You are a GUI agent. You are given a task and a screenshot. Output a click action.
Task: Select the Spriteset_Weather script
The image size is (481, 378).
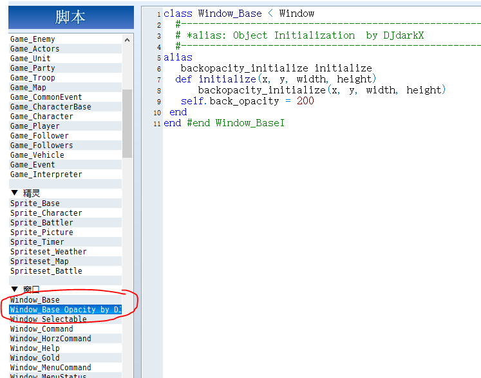tap(65, 252)
